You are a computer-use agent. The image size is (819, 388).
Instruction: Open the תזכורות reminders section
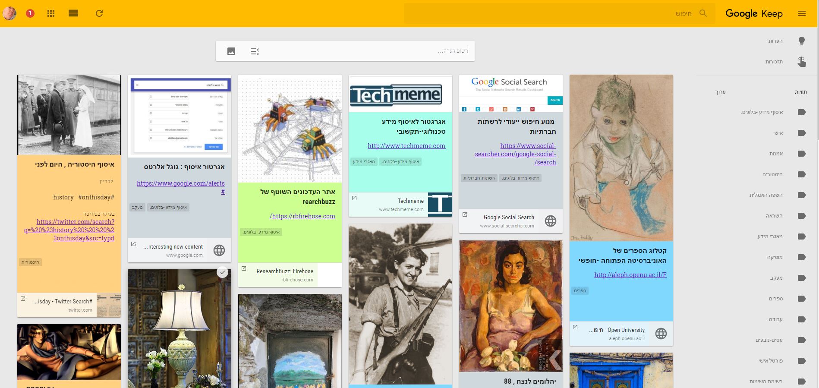click(774, 62)
